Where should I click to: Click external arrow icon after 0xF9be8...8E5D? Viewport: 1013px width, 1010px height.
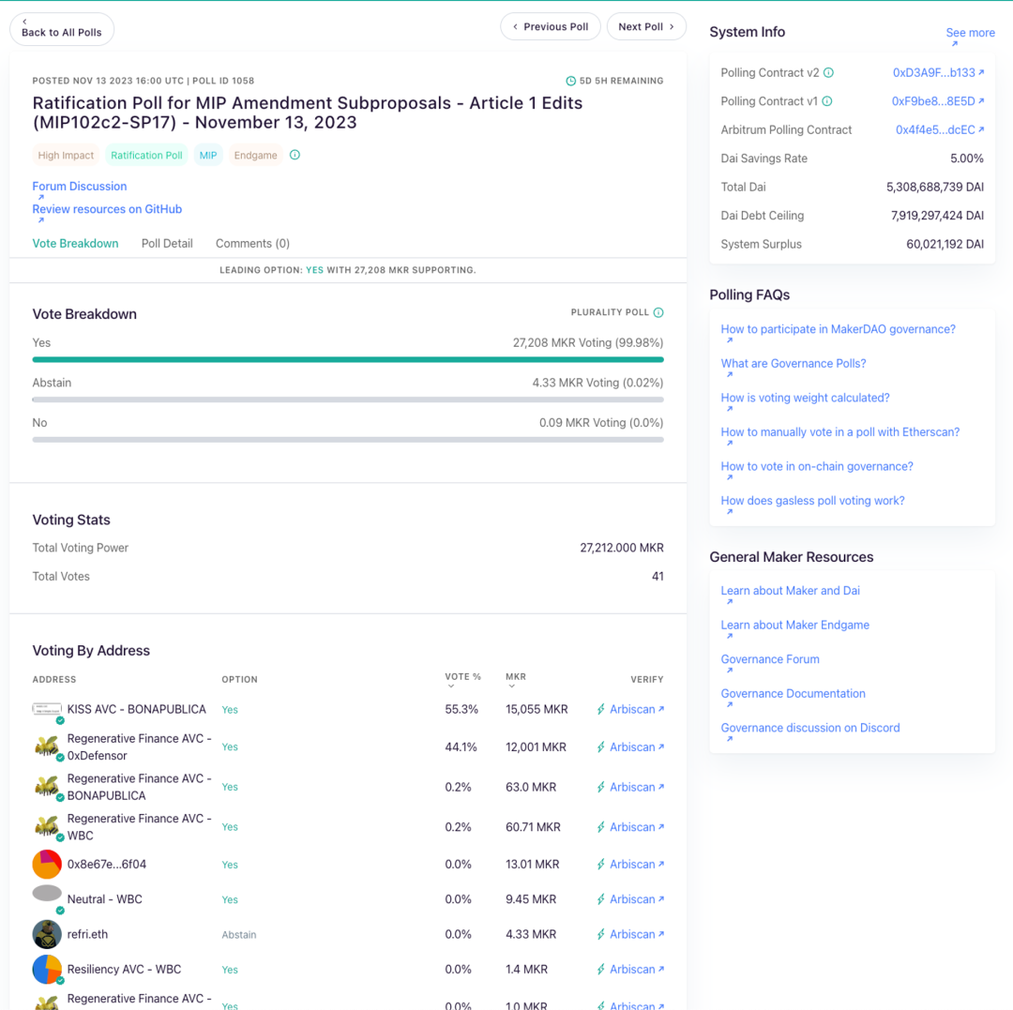click(x=981, y=100)
